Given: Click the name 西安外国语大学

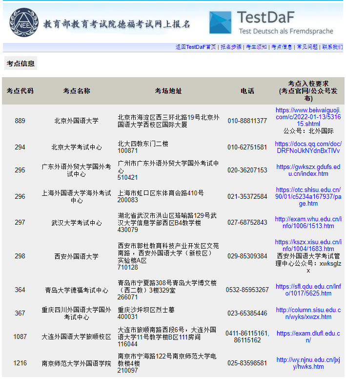Looking at the screenshot, I should click(76, 256).
